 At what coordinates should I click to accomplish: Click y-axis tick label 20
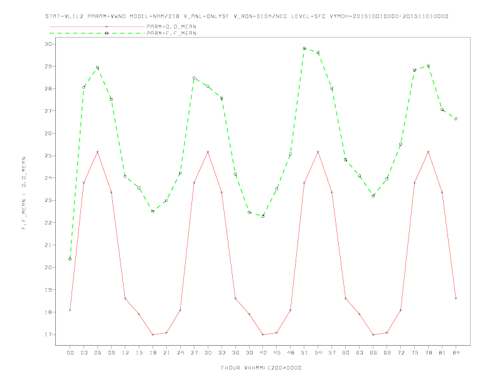(48, 267)
